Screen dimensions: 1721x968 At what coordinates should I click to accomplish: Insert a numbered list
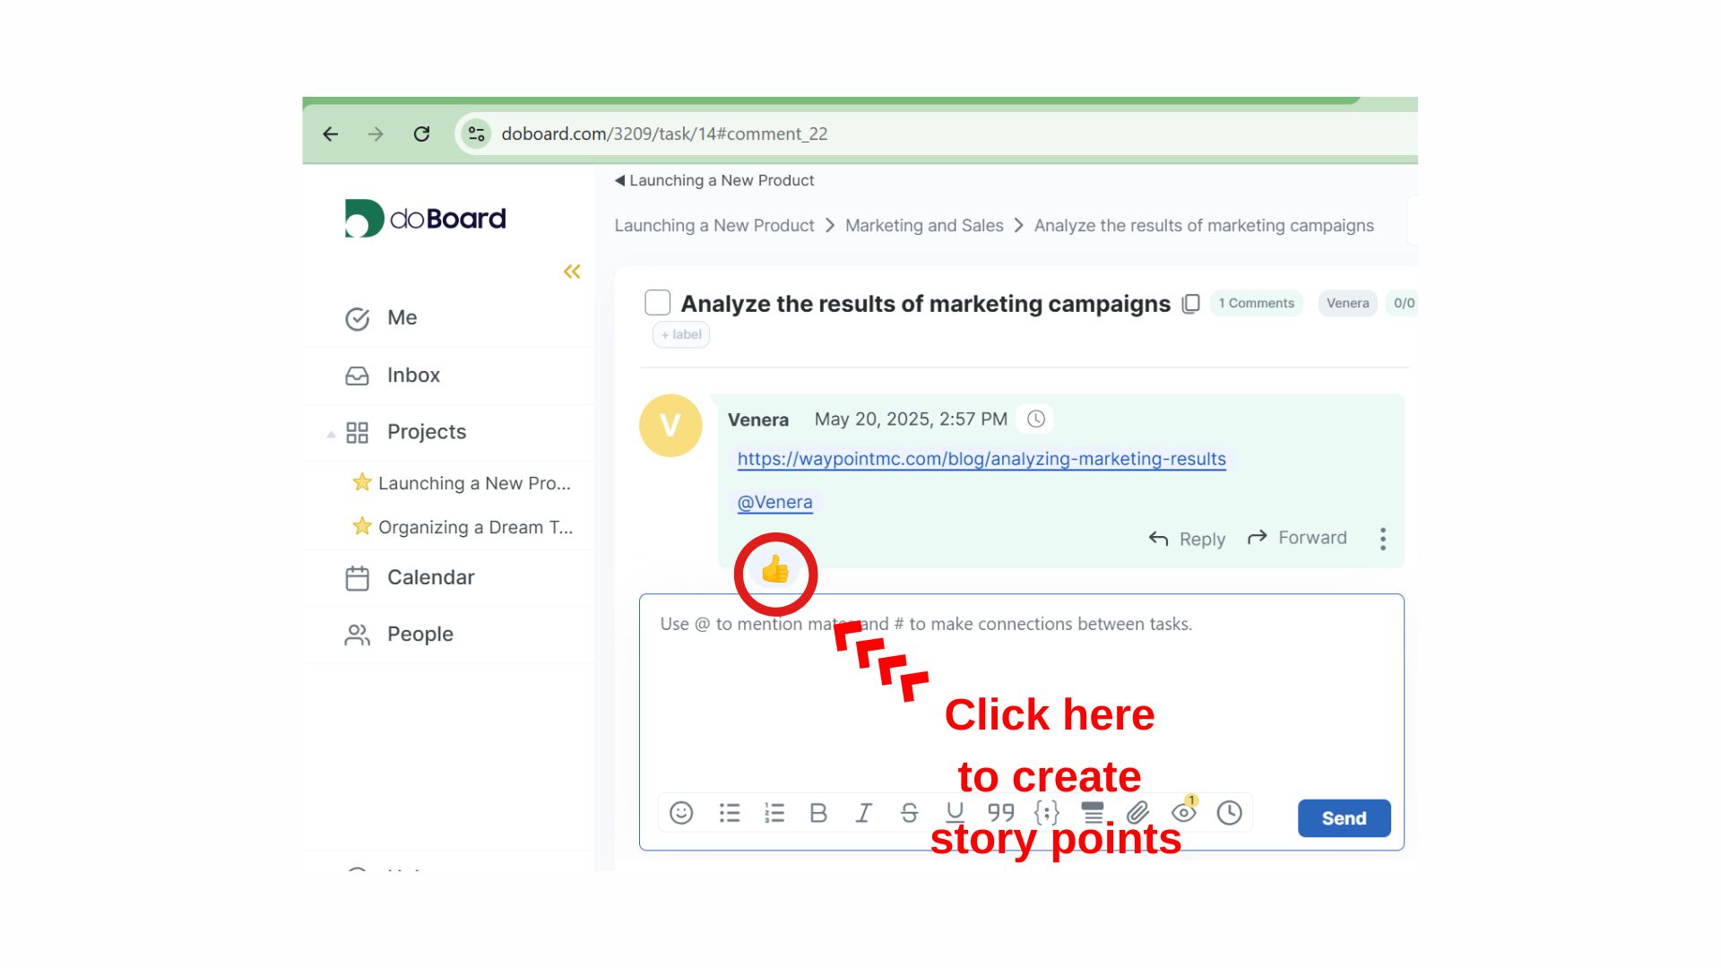tap(774, 813)
